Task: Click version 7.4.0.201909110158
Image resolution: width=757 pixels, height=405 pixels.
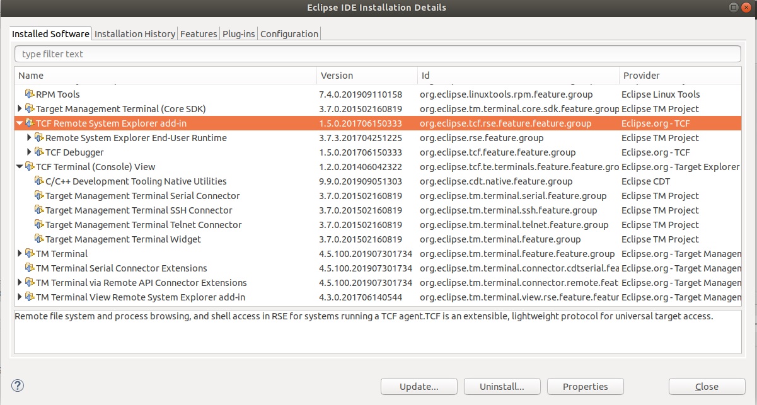Action: tap(361, 94)
